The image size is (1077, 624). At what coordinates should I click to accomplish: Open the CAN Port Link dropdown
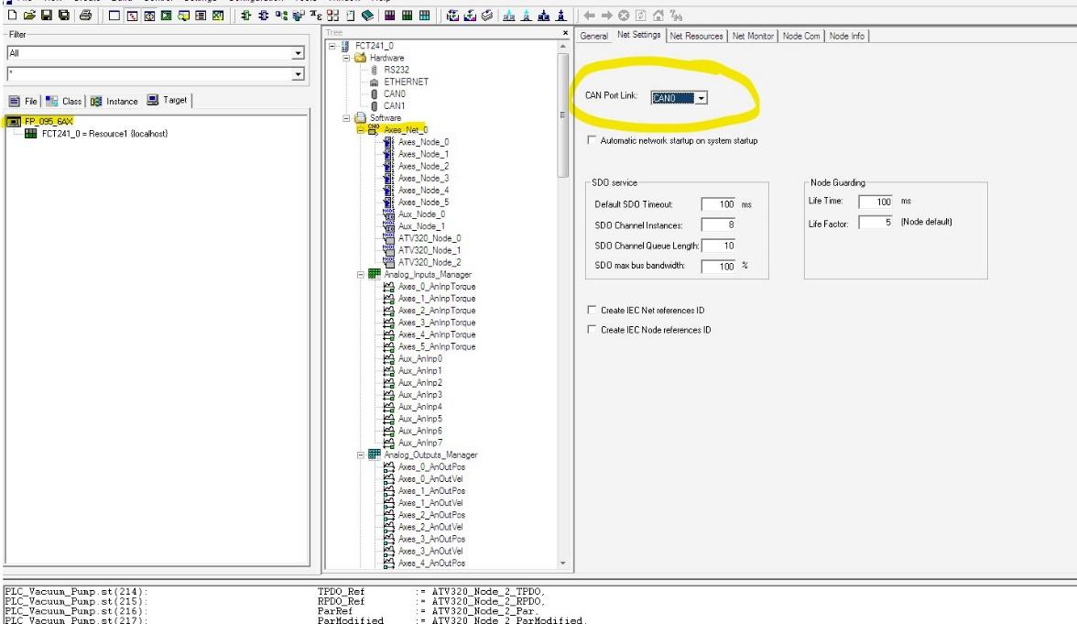tap(701, 98)
